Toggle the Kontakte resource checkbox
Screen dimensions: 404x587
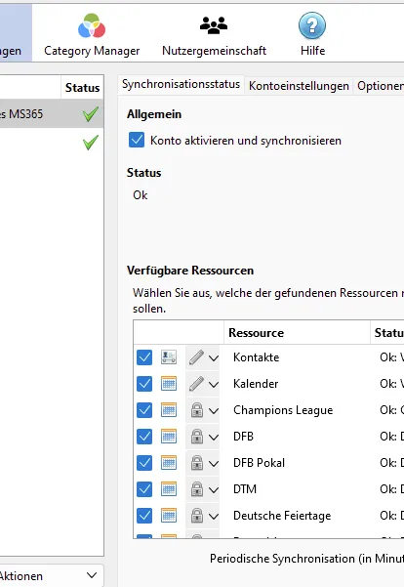[144, 357]
